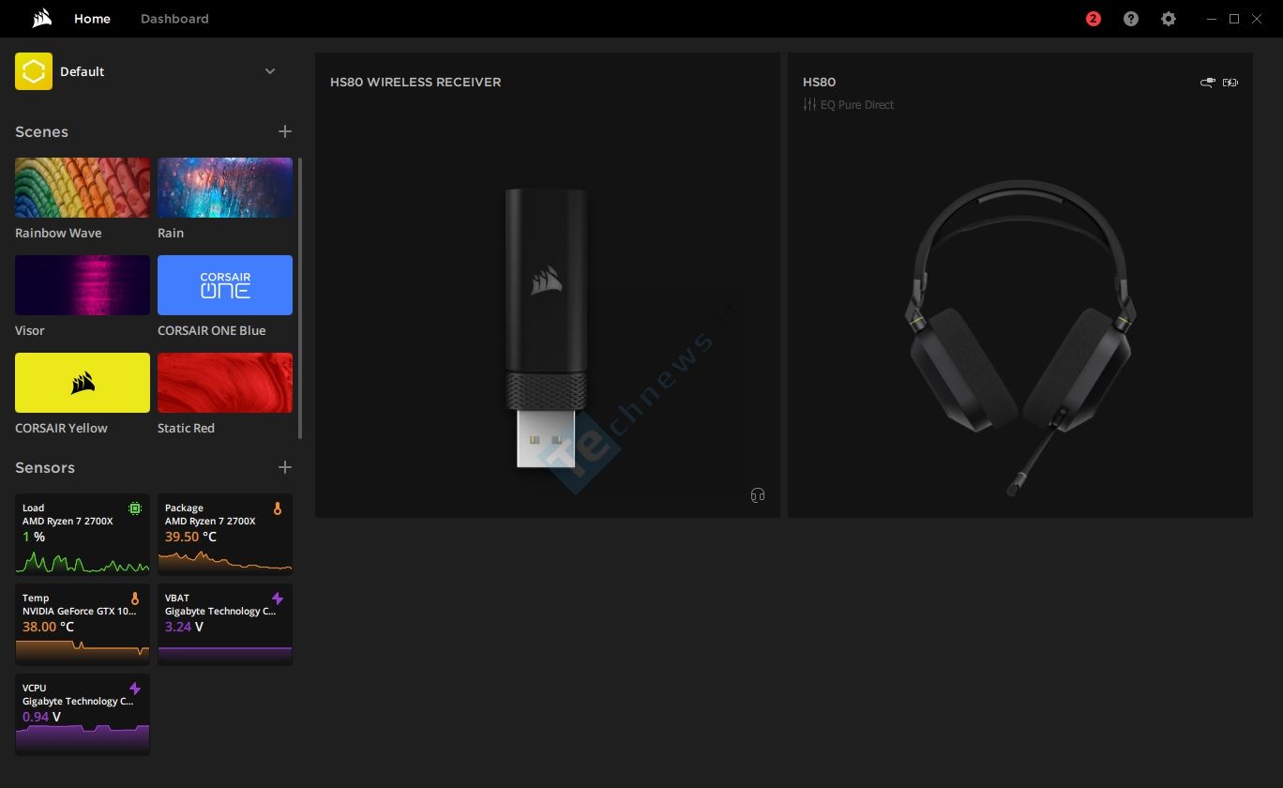Click the HS80 battery status icon

click(x=1230, y=83)
